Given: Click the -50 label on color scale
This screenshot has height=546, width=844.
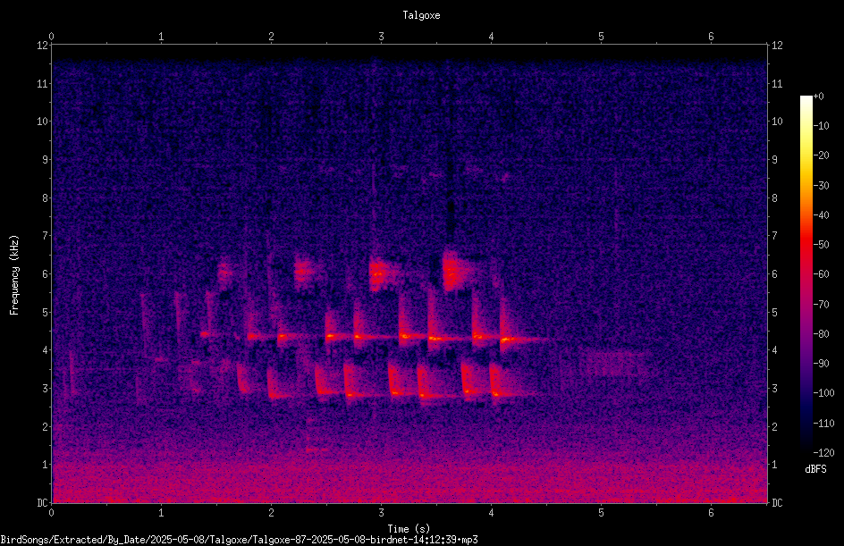Looking at the screenshot, I should [x=821, y=244].
